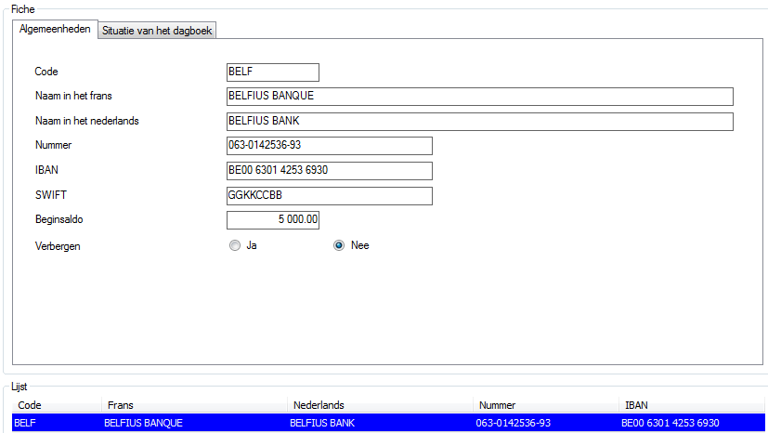Click the IBAN label in the form
The width and height of the screenshot is (768, 433).
coord(46,170)
